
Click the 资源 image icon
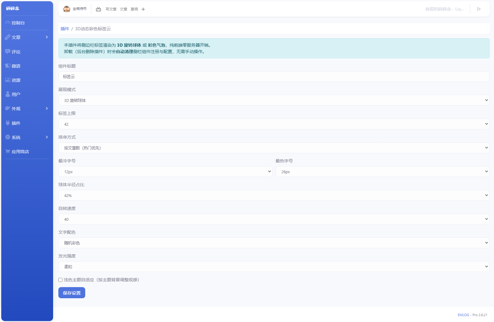pyautogui.click(x=8, y=80)
